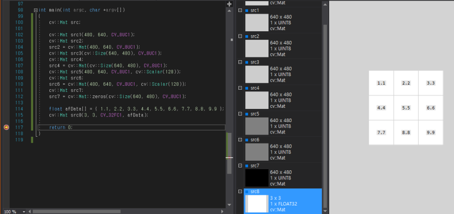Click the code editor horizontal scrollbar thumb

[77, 211]
